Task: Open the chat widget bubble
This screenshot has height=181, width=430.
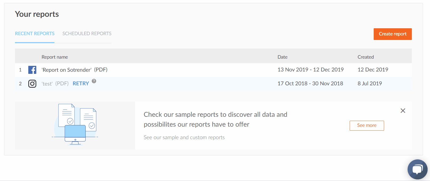Action: (x=417, y=169)
